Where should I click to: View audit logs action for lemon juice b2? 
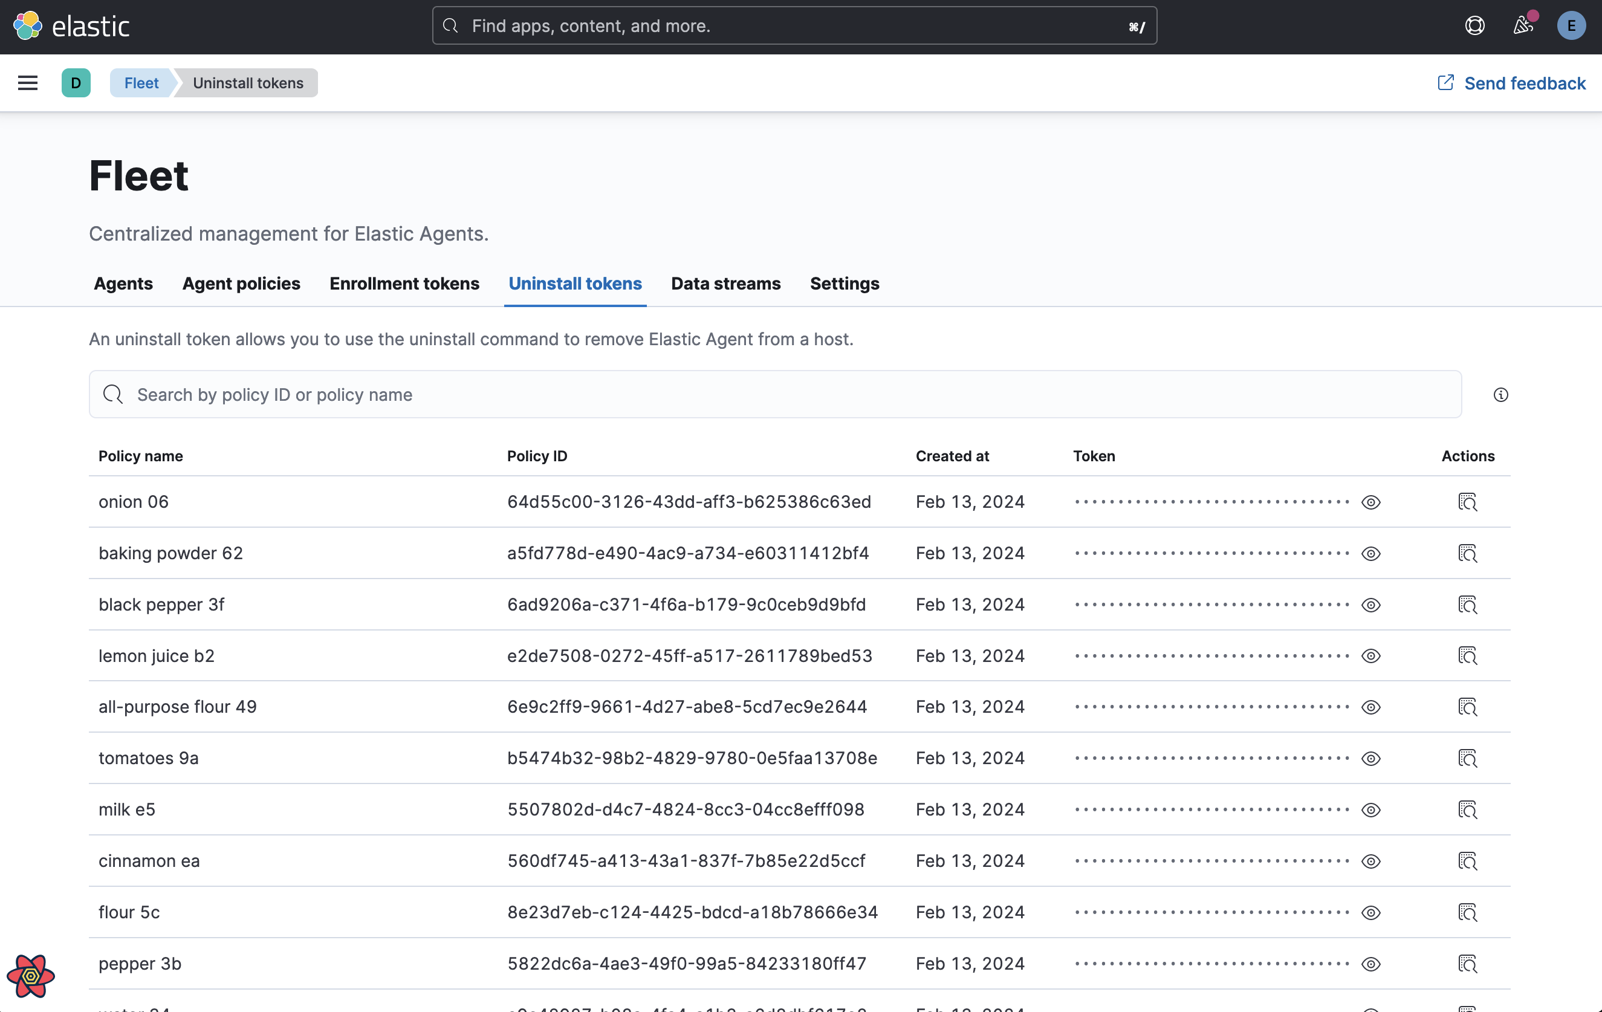point(1468,655)
